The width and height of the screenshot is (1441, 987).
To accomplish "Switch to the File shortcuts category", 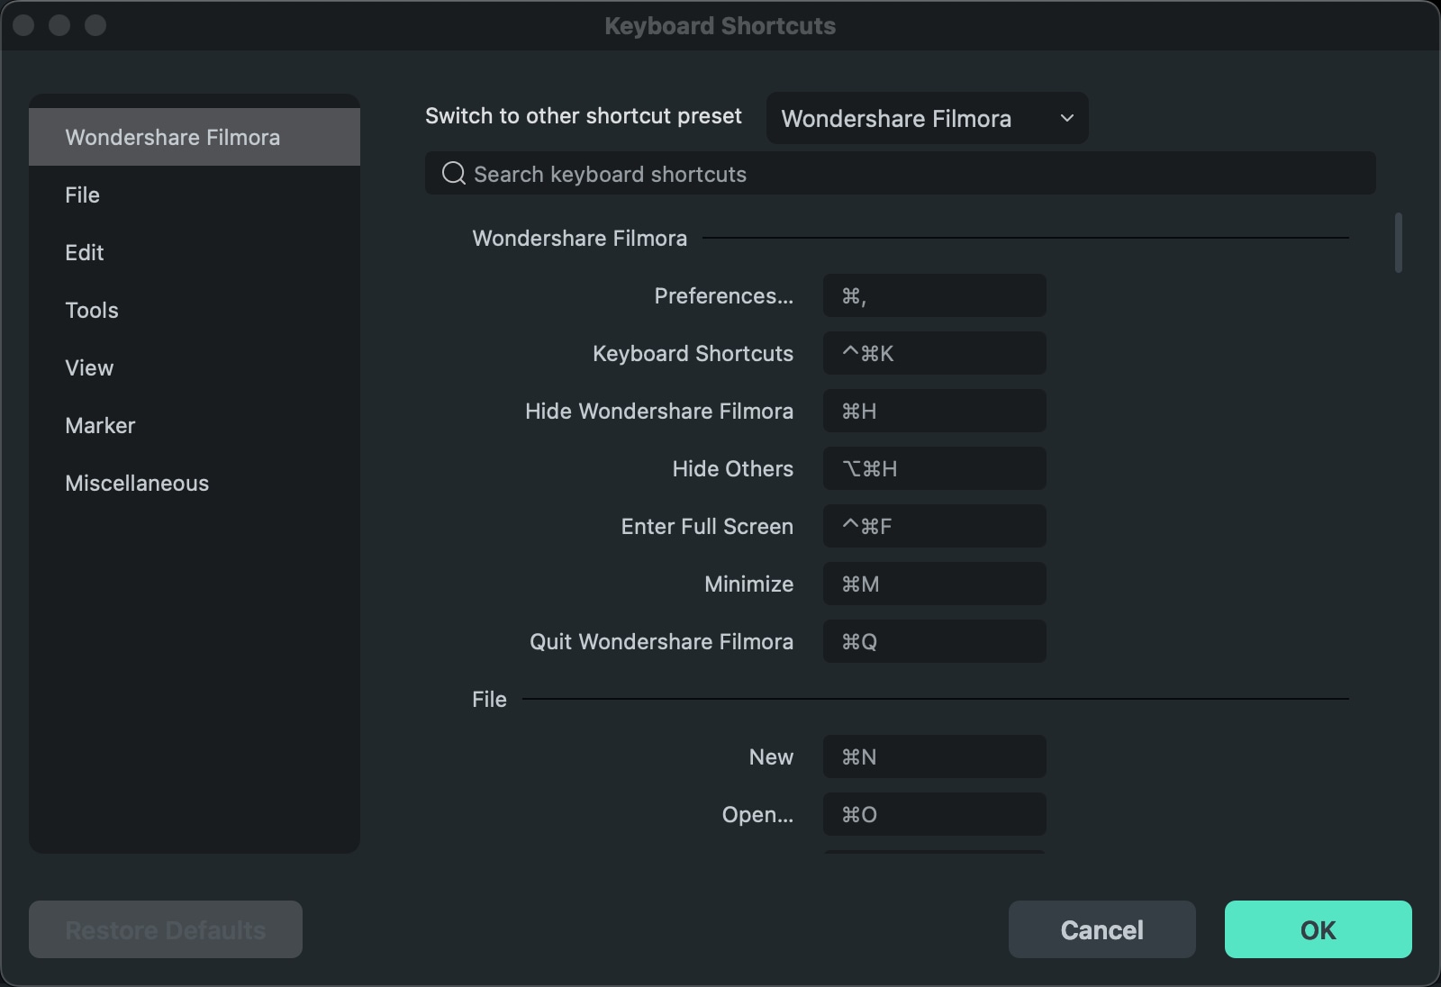I will click(x=83, y=195).
